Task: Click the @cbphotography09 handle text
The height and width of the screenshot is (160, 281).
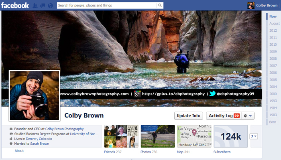Action: [x=235, y=94]
